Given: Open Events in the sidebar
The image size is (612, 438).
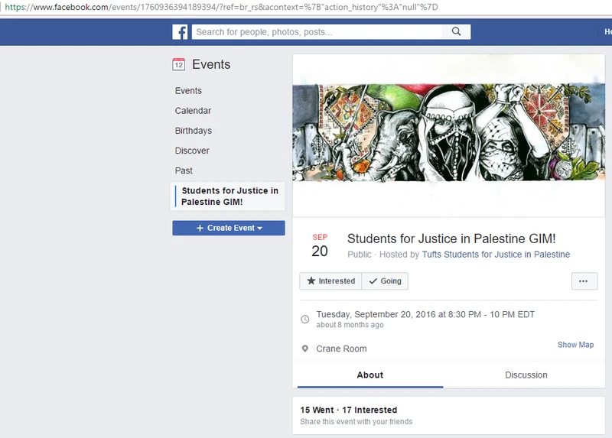Looking at the screenshot, I should point(188,90).
